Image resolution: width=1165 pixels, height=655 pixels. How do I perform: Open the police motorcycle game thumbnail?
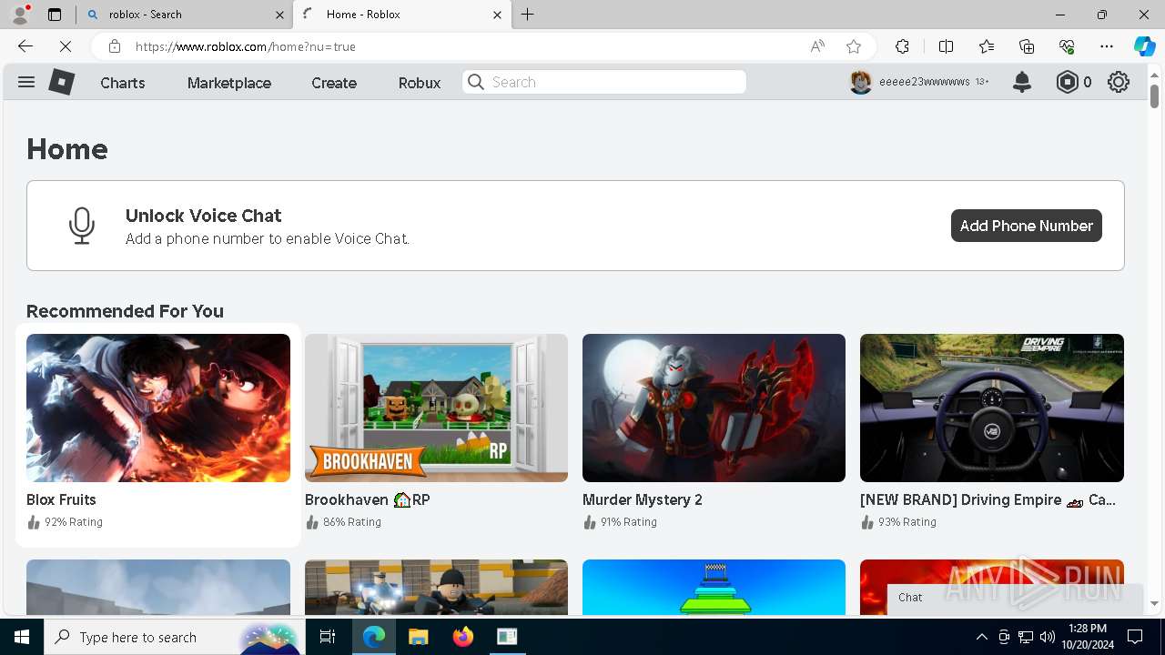436,587
